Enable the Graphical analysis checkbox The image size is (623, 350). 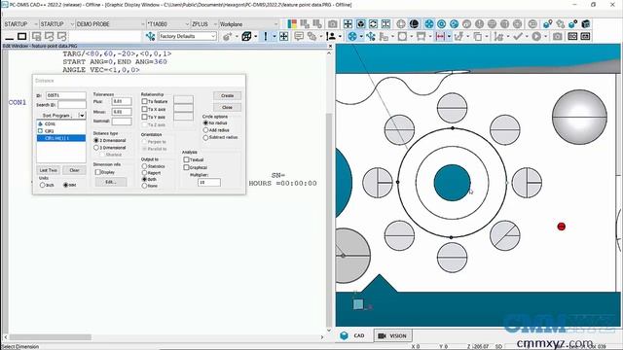[186, 167]
